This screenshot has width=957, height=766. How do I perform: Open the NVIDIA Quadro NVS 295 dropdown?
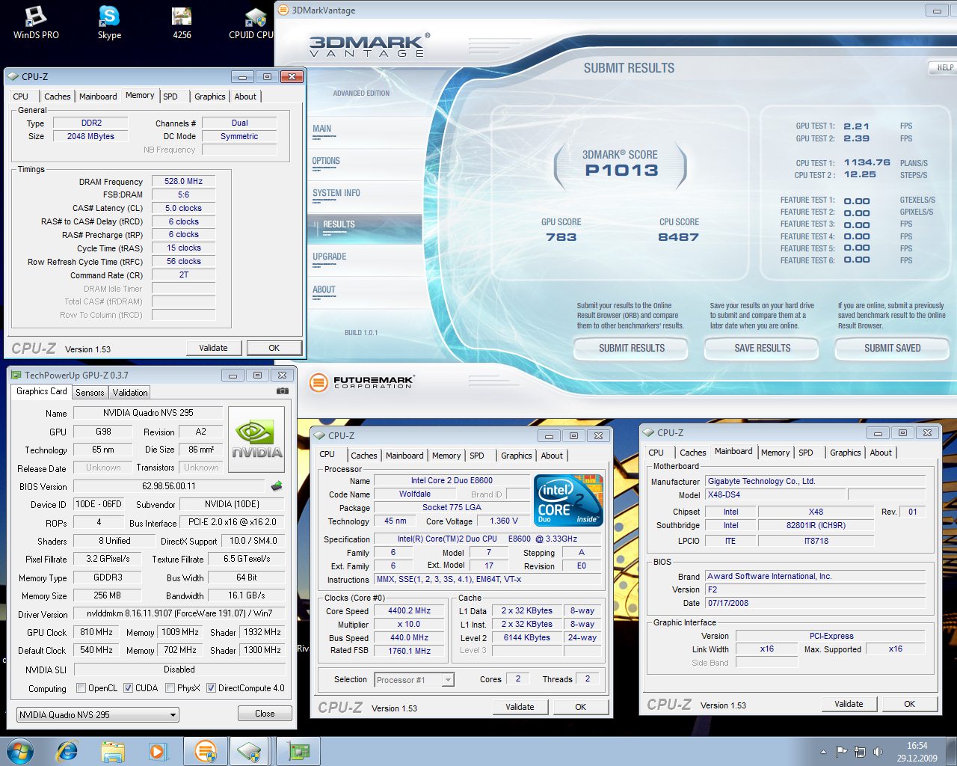click(98, 714)
